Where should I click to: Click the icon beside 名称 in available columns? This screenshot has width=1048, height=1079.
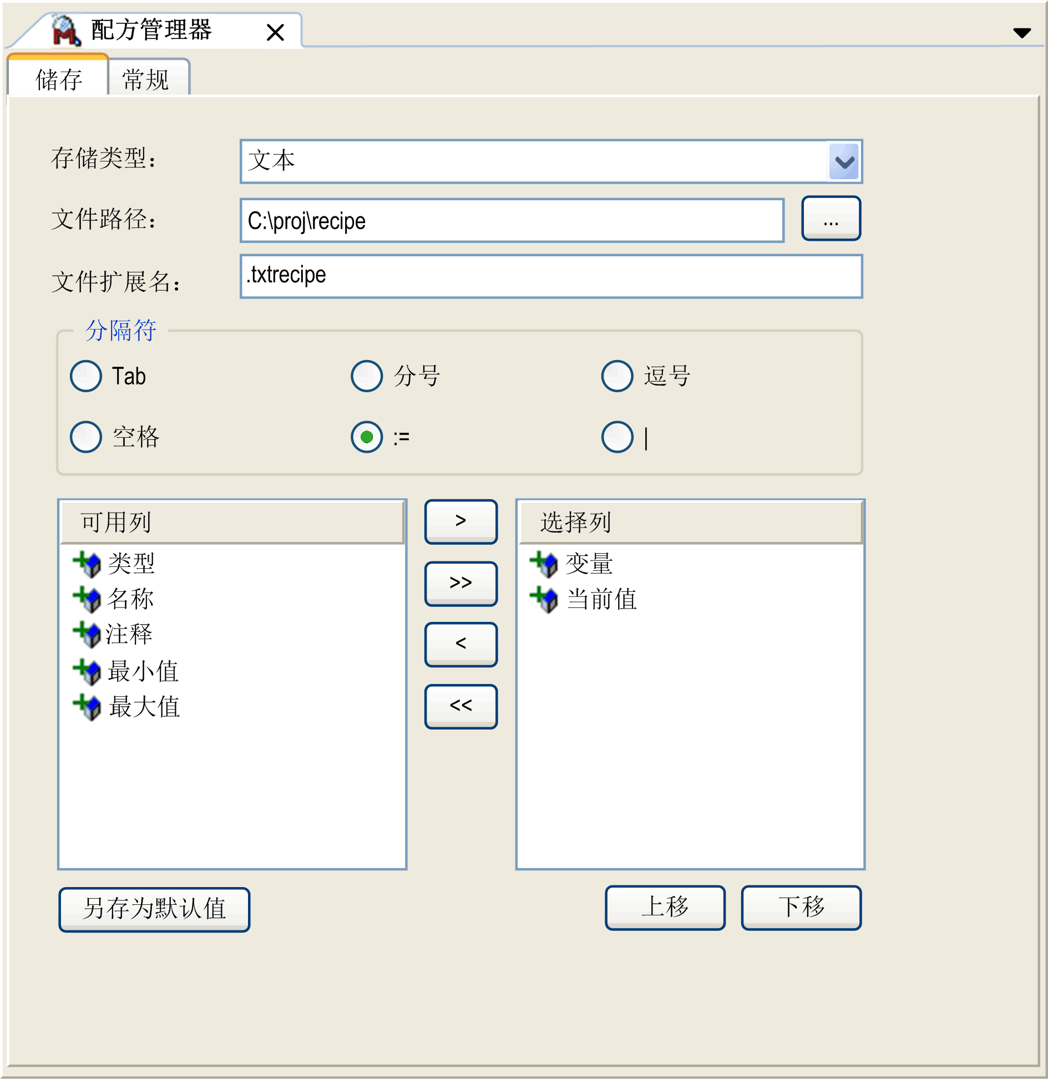click(87, 599)
